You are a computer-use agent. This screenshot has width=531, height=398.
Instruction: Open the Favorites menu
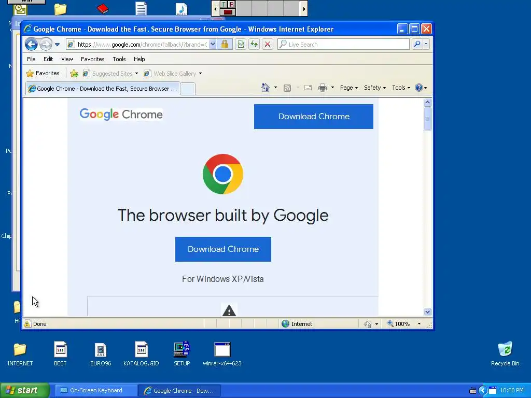92,59
